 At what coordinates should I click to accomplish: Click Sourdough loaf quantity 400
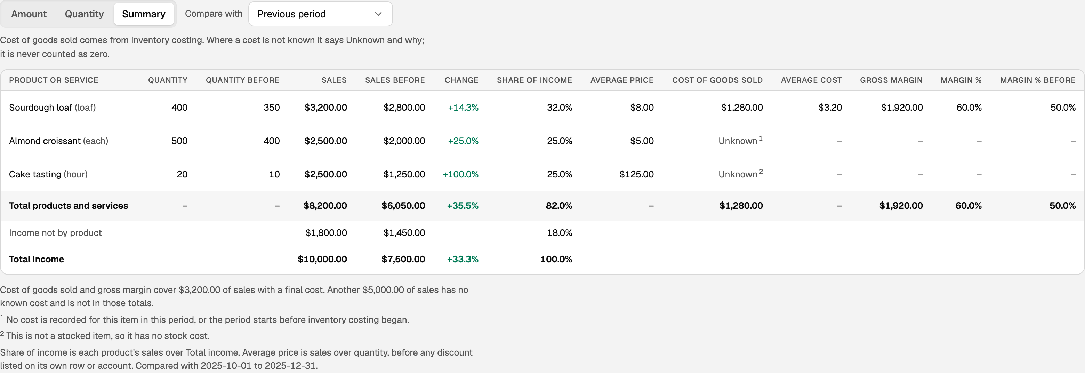179,108
